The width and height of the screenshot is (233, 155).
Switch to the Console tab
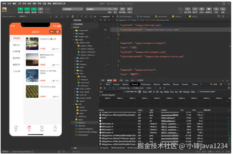(x=116, y=84)
